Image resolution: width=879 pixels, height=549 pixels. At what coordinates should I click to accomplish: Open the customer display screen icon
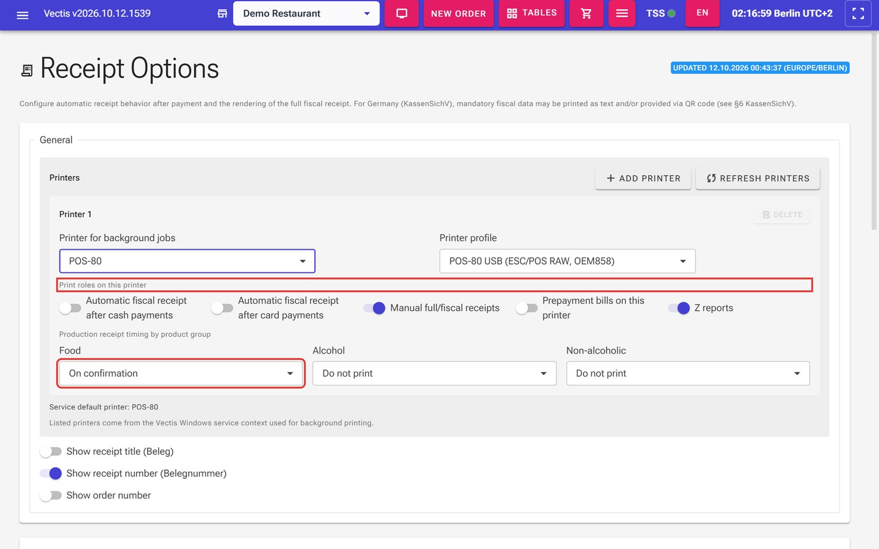(x=401, y=13)
